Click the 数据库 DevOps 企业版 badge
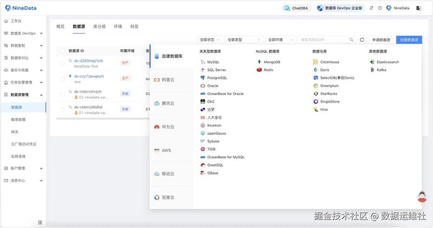Screen dimensions: 433x228 pos(340,8)
